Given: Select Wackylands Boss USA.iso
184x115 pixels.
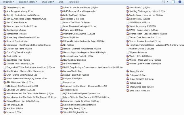Looking at the screenshot, I should 142,87.
